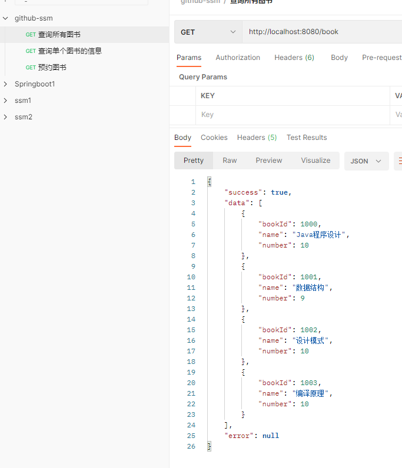The height and width of the screenshot is (468, 402).
Task: Select the Visualize view
Action: pyautogui.click(x=315, y=161)
